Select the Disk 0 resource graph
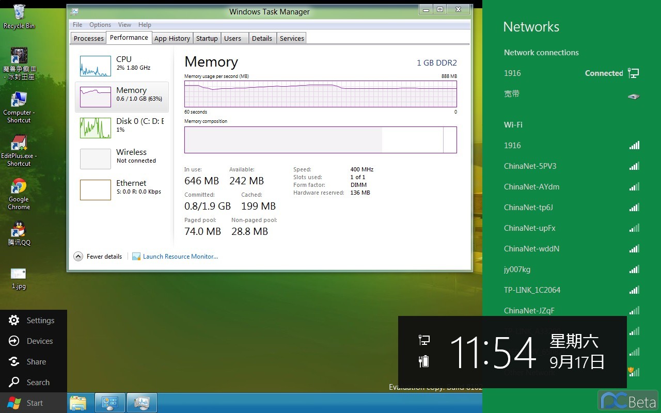661x413 pixels. point(96,128)
